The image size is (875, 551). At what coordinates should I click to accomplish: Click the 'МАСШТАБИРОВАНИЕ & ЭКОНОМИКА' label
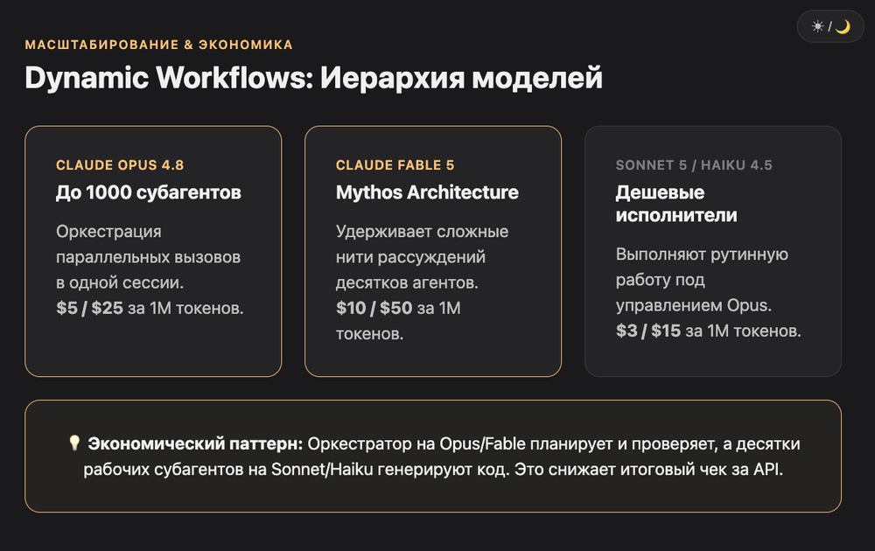point(159,45)
